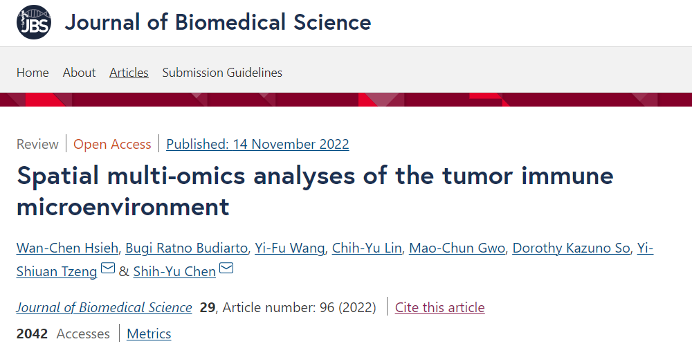Open the Home menu item
692x346 pixels.
[33, 73]
